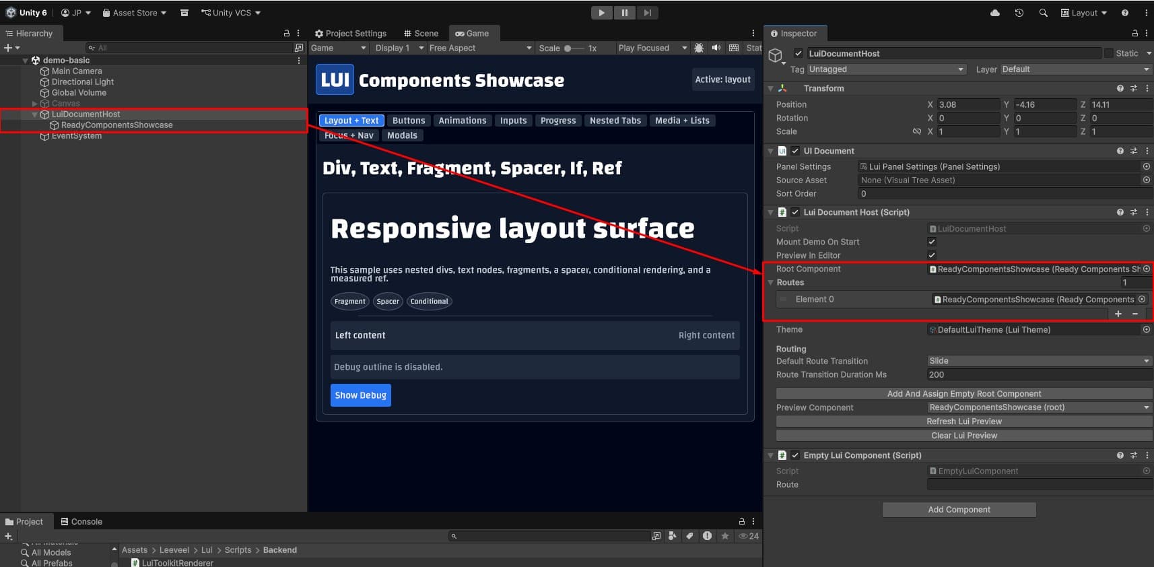Select ReadyComponentsShowcase in the Hierarchy
The image size is (1154, 567).
[116, 125]
